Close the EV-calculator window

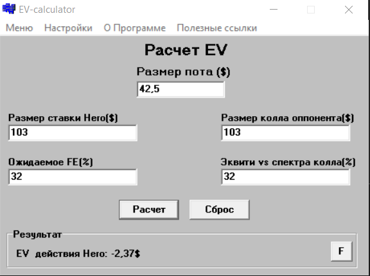pos(349,10)
